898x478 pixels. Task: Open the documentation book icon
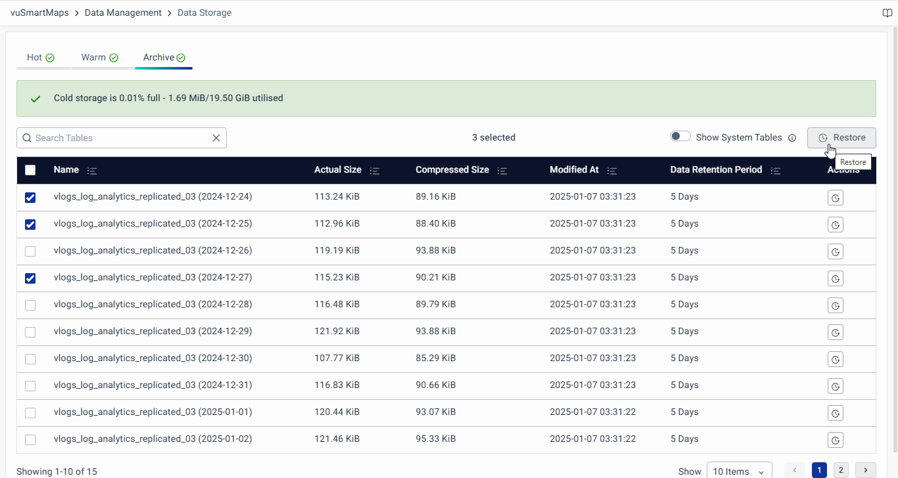coord(887,13)
